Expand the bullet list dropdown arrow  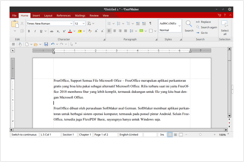113,24
